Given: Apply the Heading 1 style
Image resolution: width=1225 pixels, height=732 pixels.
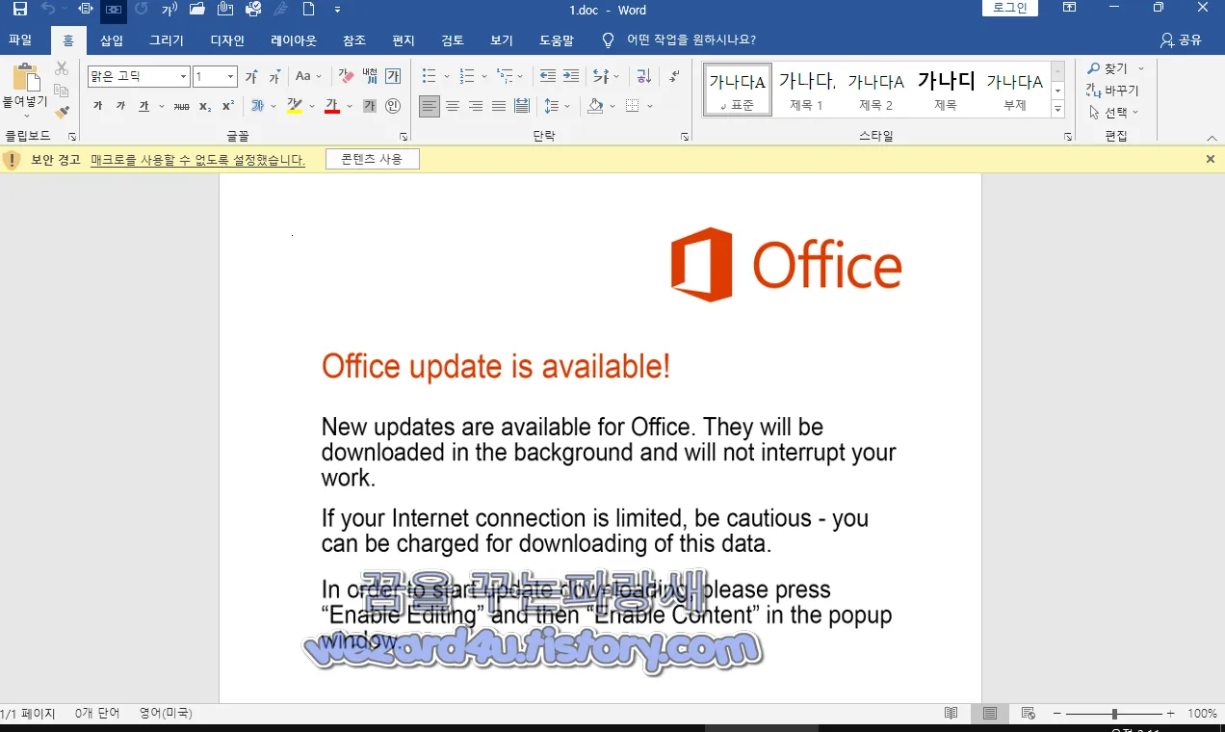Looking at the screenshot, I should [806, 89].
